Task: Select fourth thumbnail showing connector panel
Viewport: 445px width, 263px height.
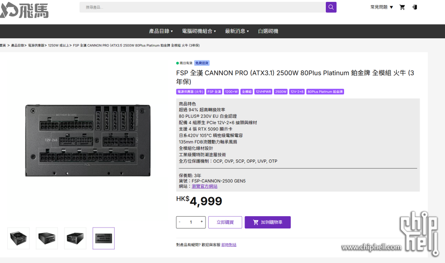Action: click(104, 238)
